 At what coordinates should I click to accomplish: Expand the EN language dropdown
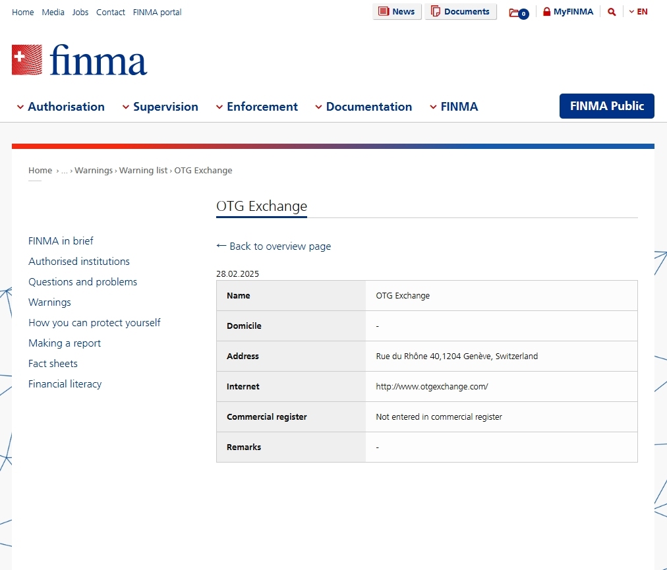point(638,12)
